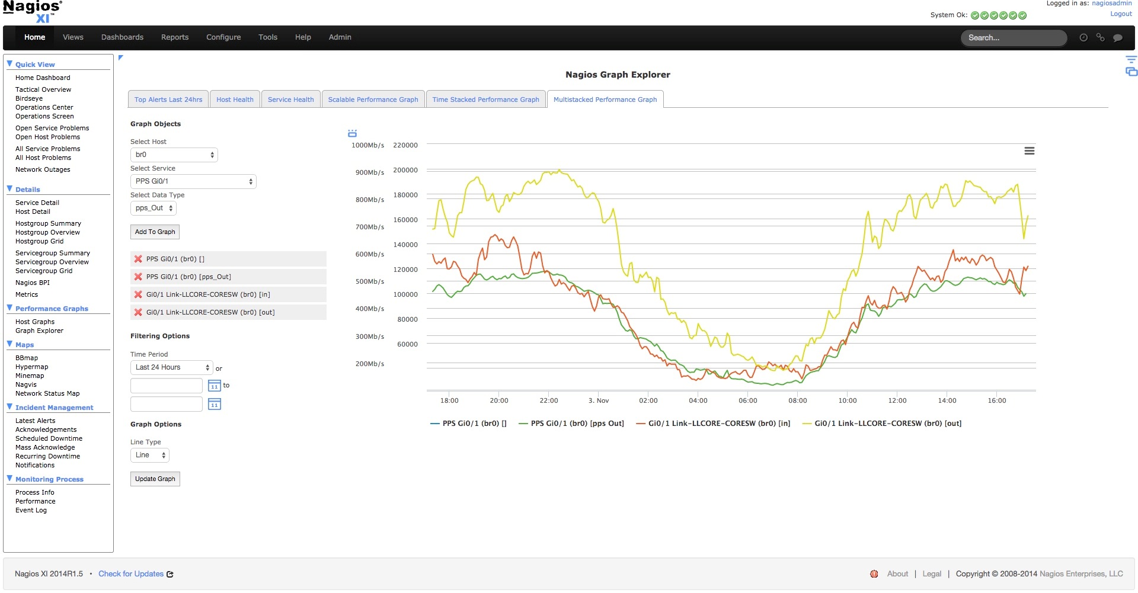Open Nagios BPI sidebar link
The height and width of the screenshot is (593, 1138).
33,283
